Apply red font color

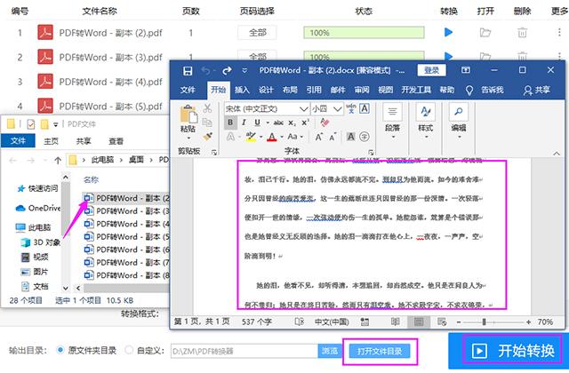272,137
